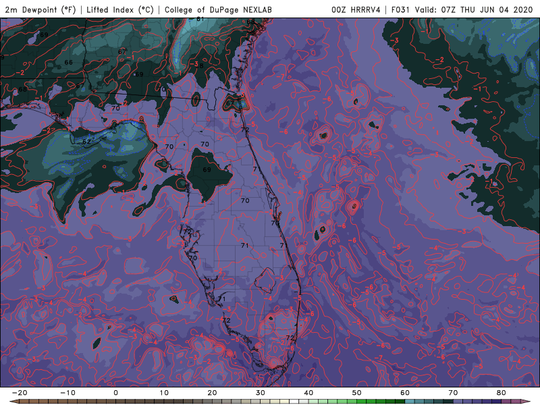Click the 30 label on the color scale
This screenshot has height=405, width=540.
coord(261,393)
